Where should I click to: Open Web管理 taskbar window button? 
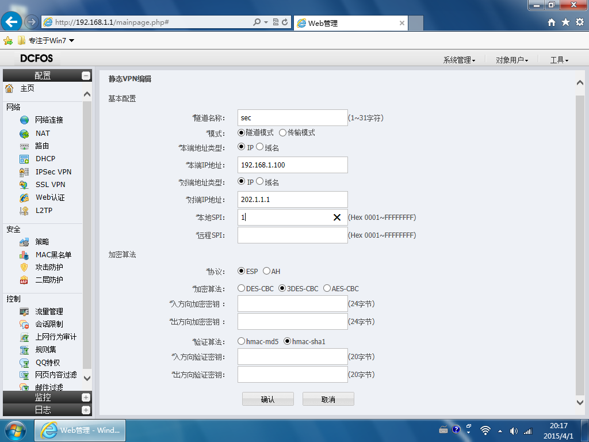click(80, 430)
